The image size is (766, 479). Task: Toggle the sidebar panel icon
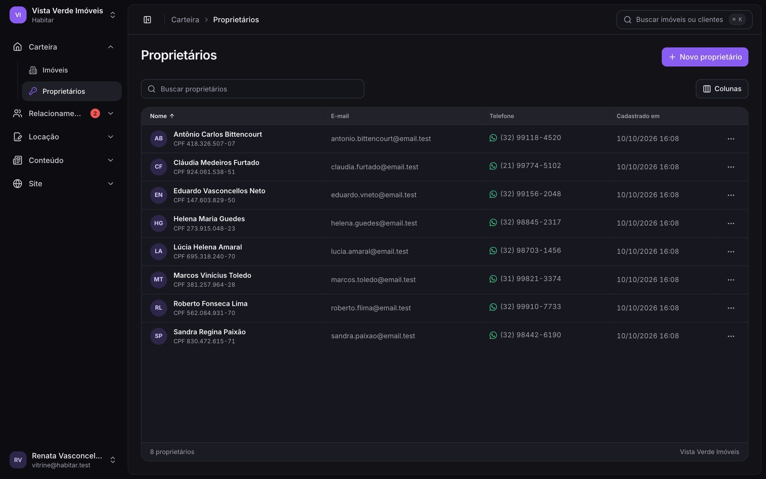click(x=147, y=20)
